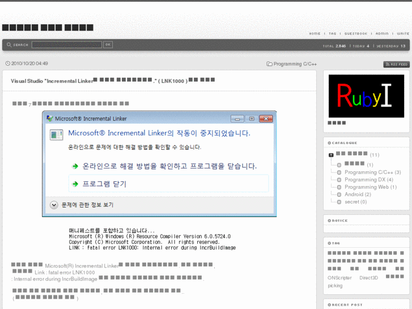Click the green arrow beside 온라인으로 해결 방법
Screen dimensions: 412x309
coord(75,166)
